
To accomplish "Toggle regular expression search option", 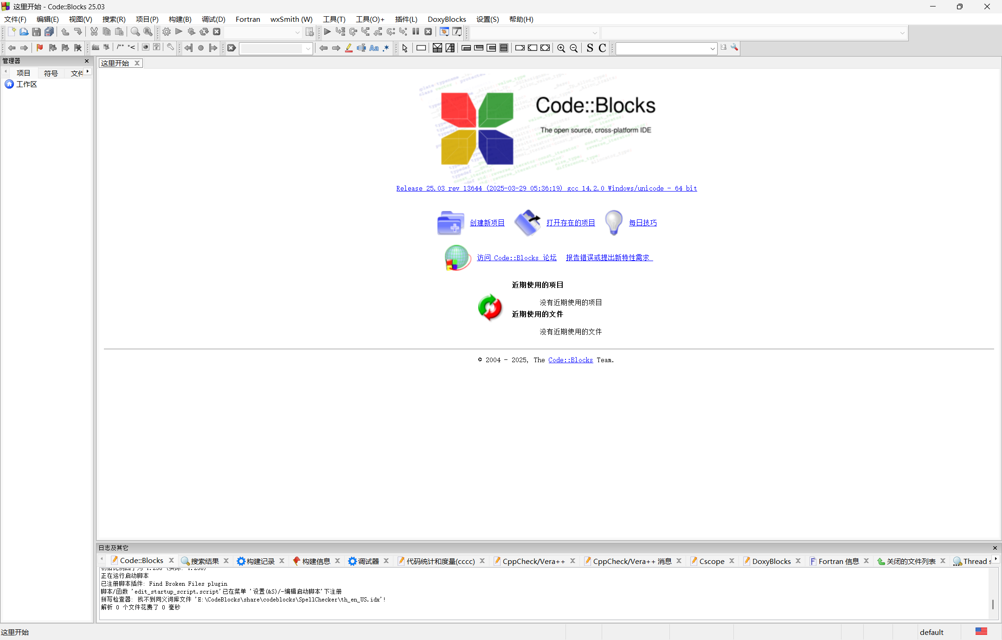I will pyautogui.click(x=386, y=48).
